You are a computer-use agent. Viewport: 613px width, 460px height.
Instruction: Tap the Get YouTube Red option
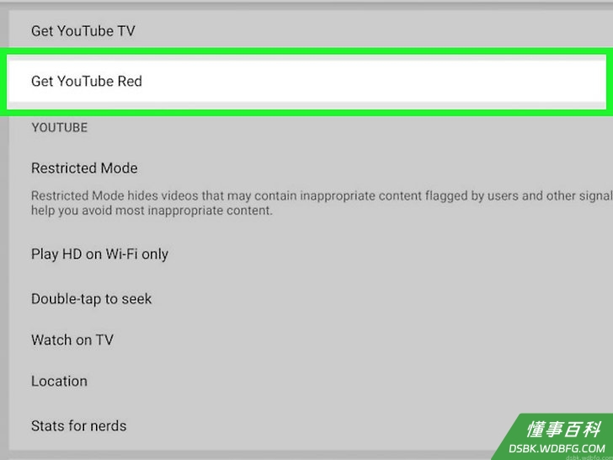[306, 82]
